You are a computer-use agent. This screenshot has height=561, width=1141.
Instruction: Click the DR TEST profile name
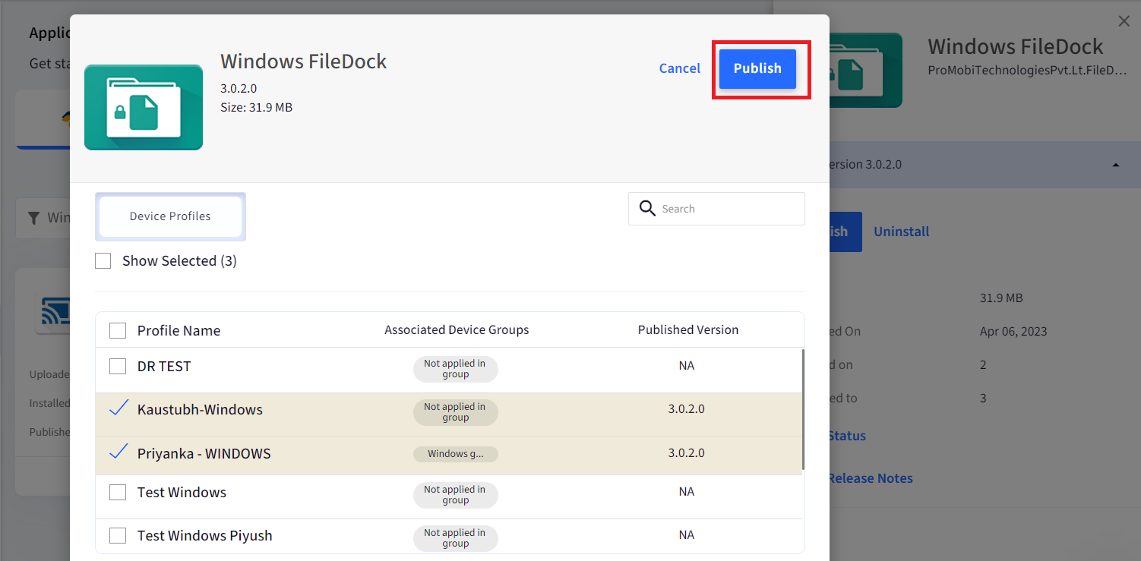(x=164, y=367)
